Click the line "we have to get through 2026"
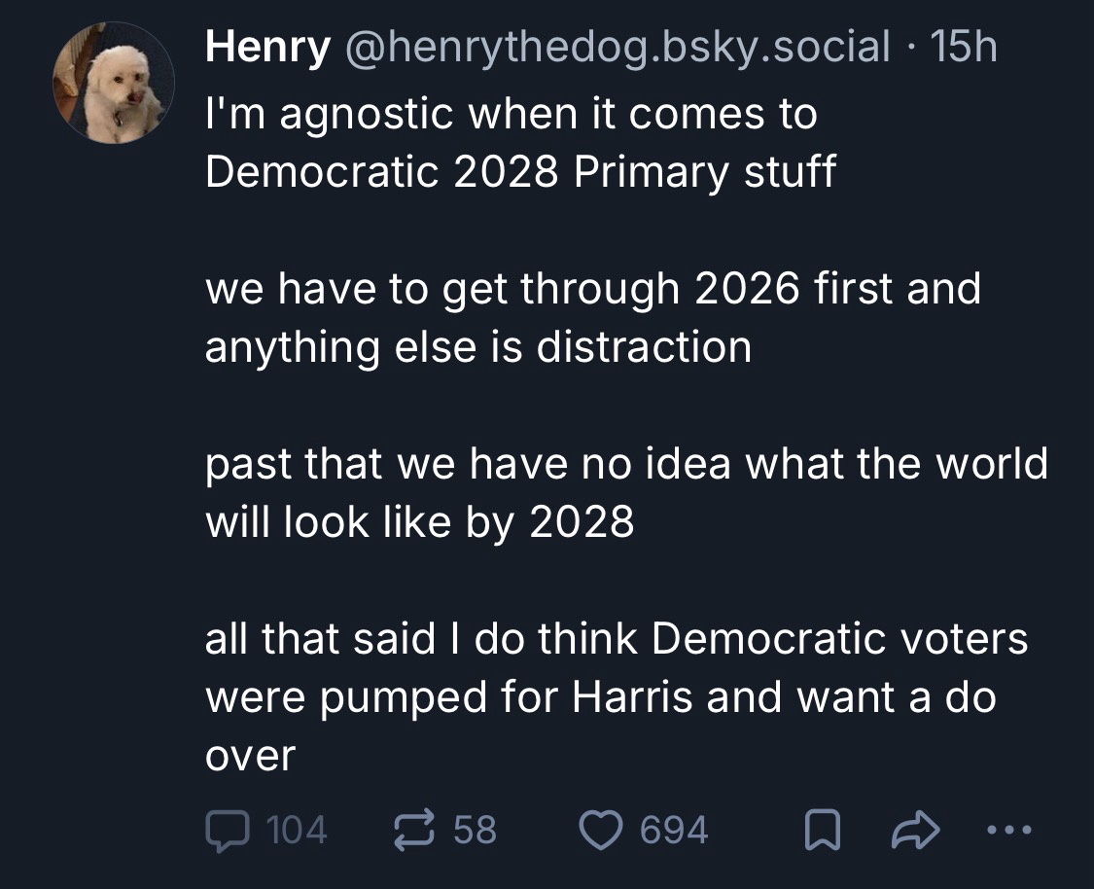The height and width of the screenshot is (889, 1094). click(x=592, y=289)
